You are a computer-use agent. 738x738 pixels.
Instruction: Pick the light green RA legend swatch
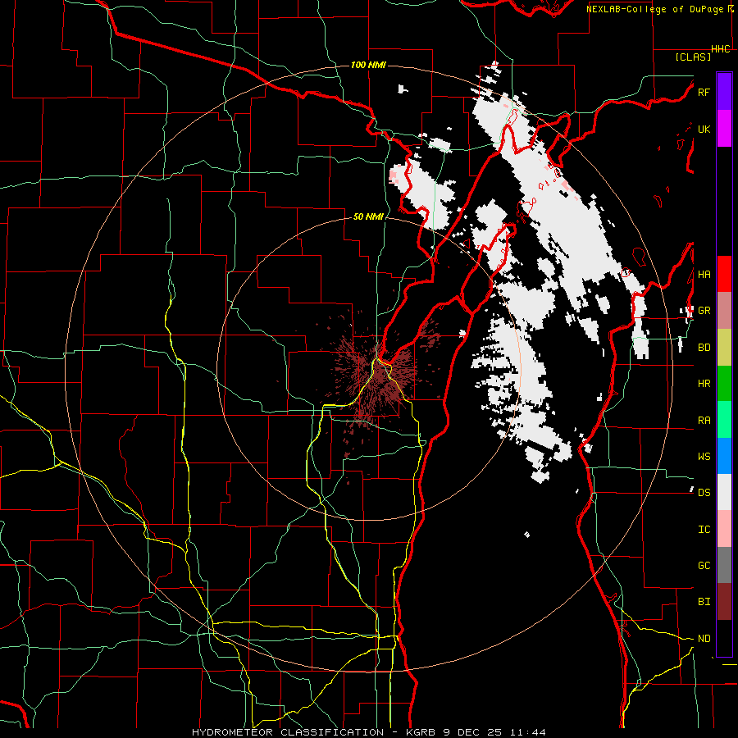coord(724,420)
